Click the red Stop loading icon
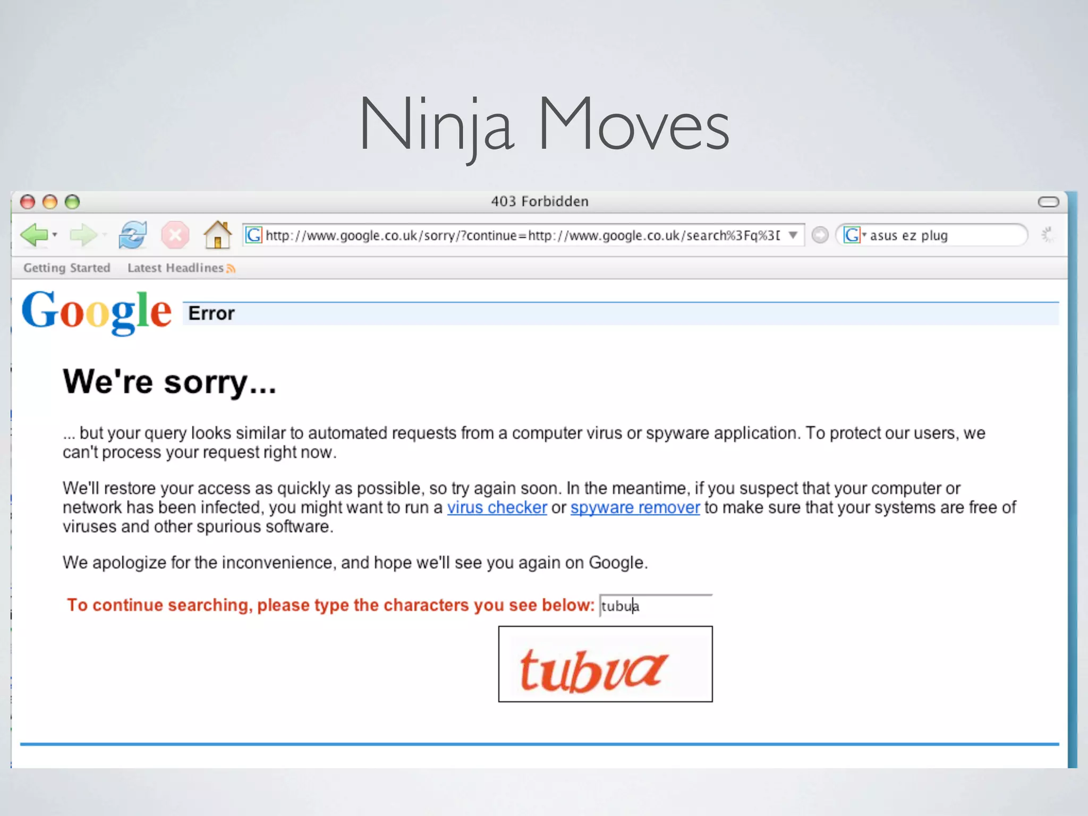Image resolution: width=1088 pixels, height=816 pixels. 175,235
